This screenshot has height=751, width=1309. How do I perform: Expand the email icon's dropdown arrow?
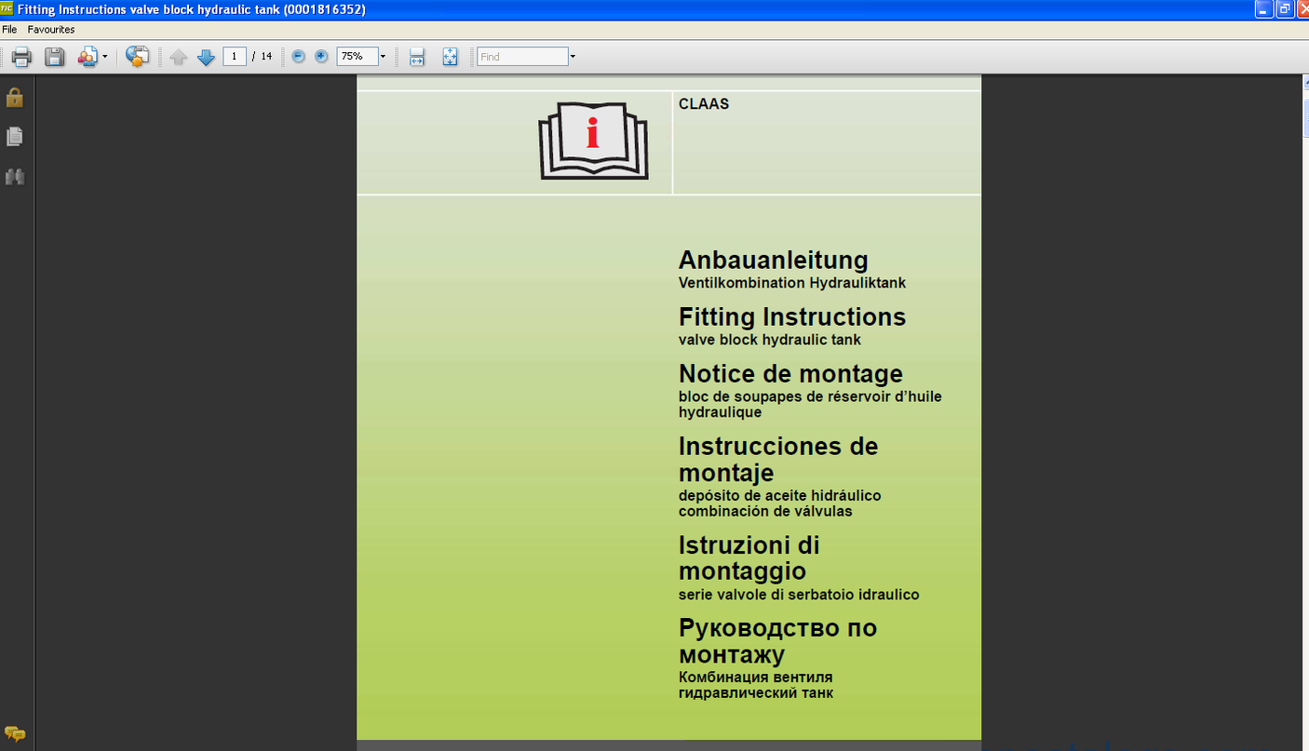(x=102, y=56)
